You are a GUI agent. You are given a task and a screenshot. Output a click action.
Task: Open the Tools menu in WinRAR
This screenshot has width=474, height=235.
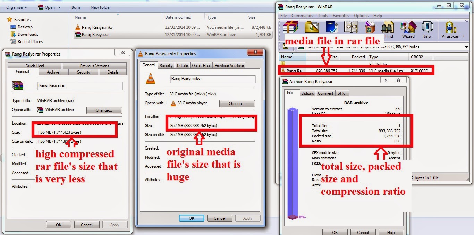click(323, 16)
